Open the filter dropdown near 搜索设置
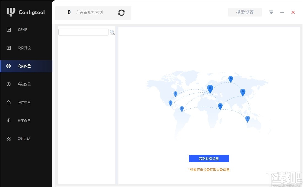This screenshot has height=187, width=303. 271,12
